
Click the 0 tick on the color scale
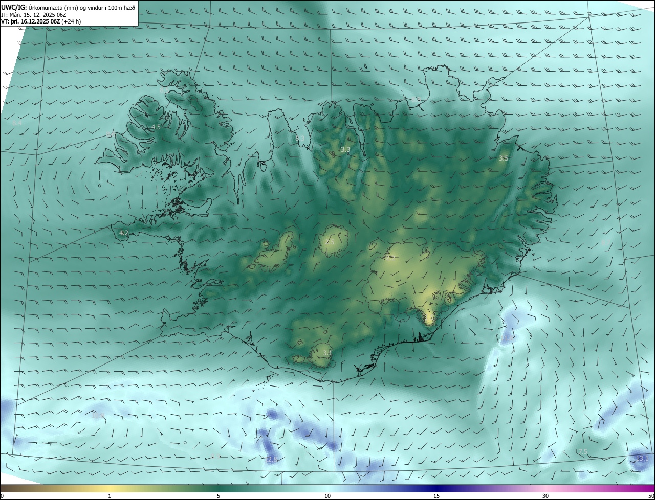coord(2,496)
